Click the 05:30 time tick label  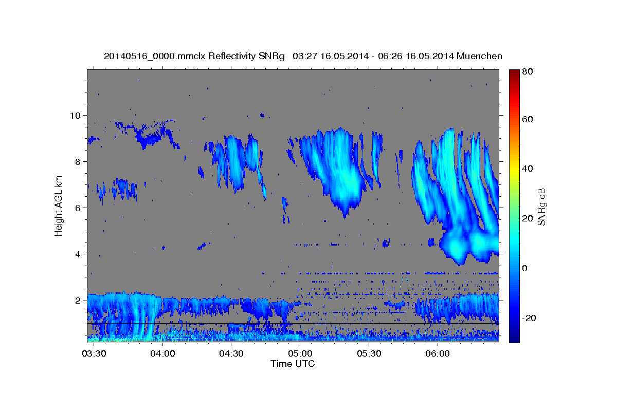369,354
